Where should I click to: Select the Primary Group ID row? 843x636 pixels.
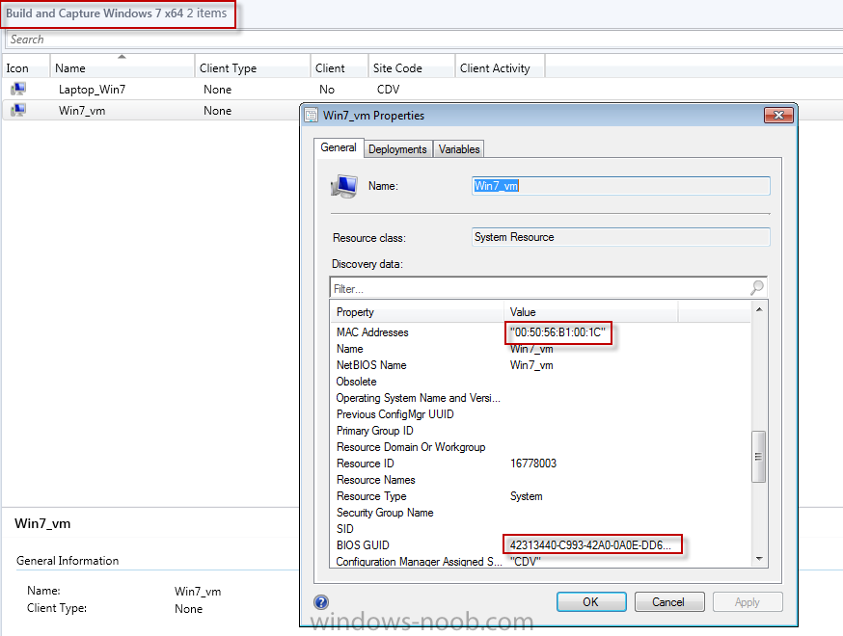tap(540, 431)
